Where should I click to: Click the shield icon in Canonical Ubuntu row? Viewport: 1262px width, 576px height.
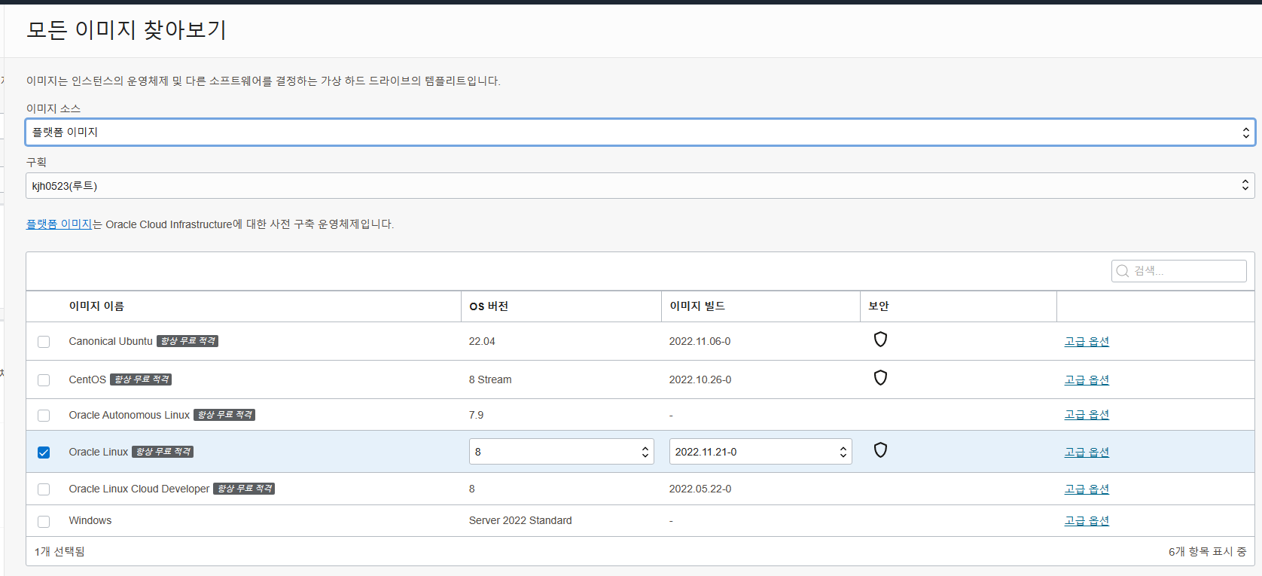(880, 340)
